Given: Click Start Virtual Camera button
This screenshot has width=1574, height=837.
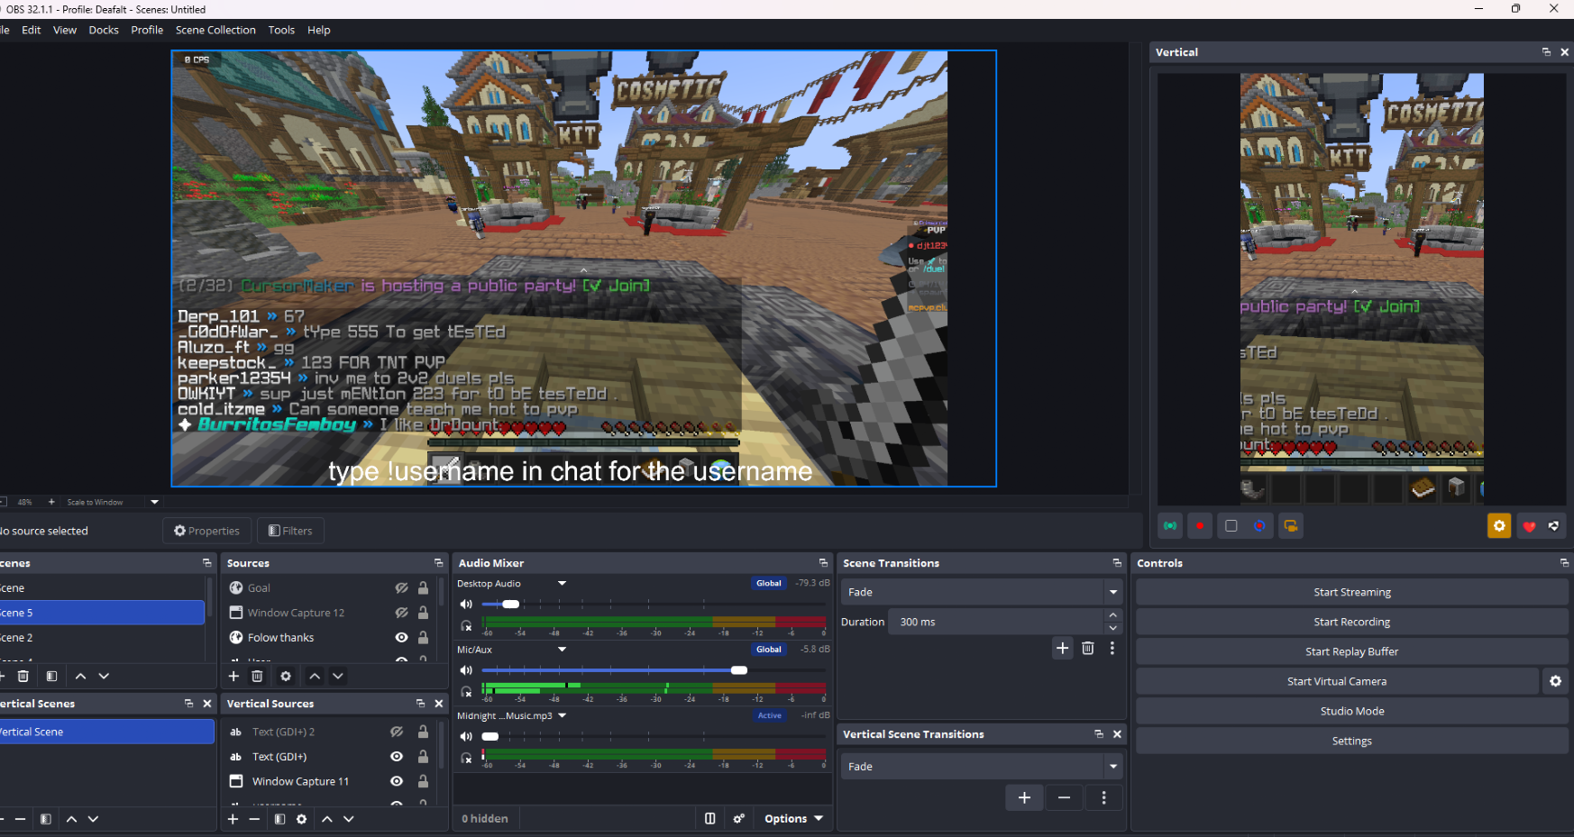Looking at the screenshot, I should 1337,681.
